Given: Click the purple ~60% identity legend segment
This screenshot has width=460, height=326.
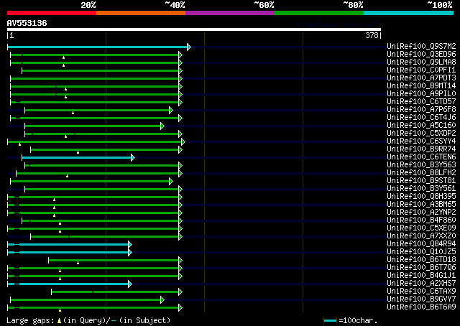Looking at the screenshot, I should coord(230,13).
